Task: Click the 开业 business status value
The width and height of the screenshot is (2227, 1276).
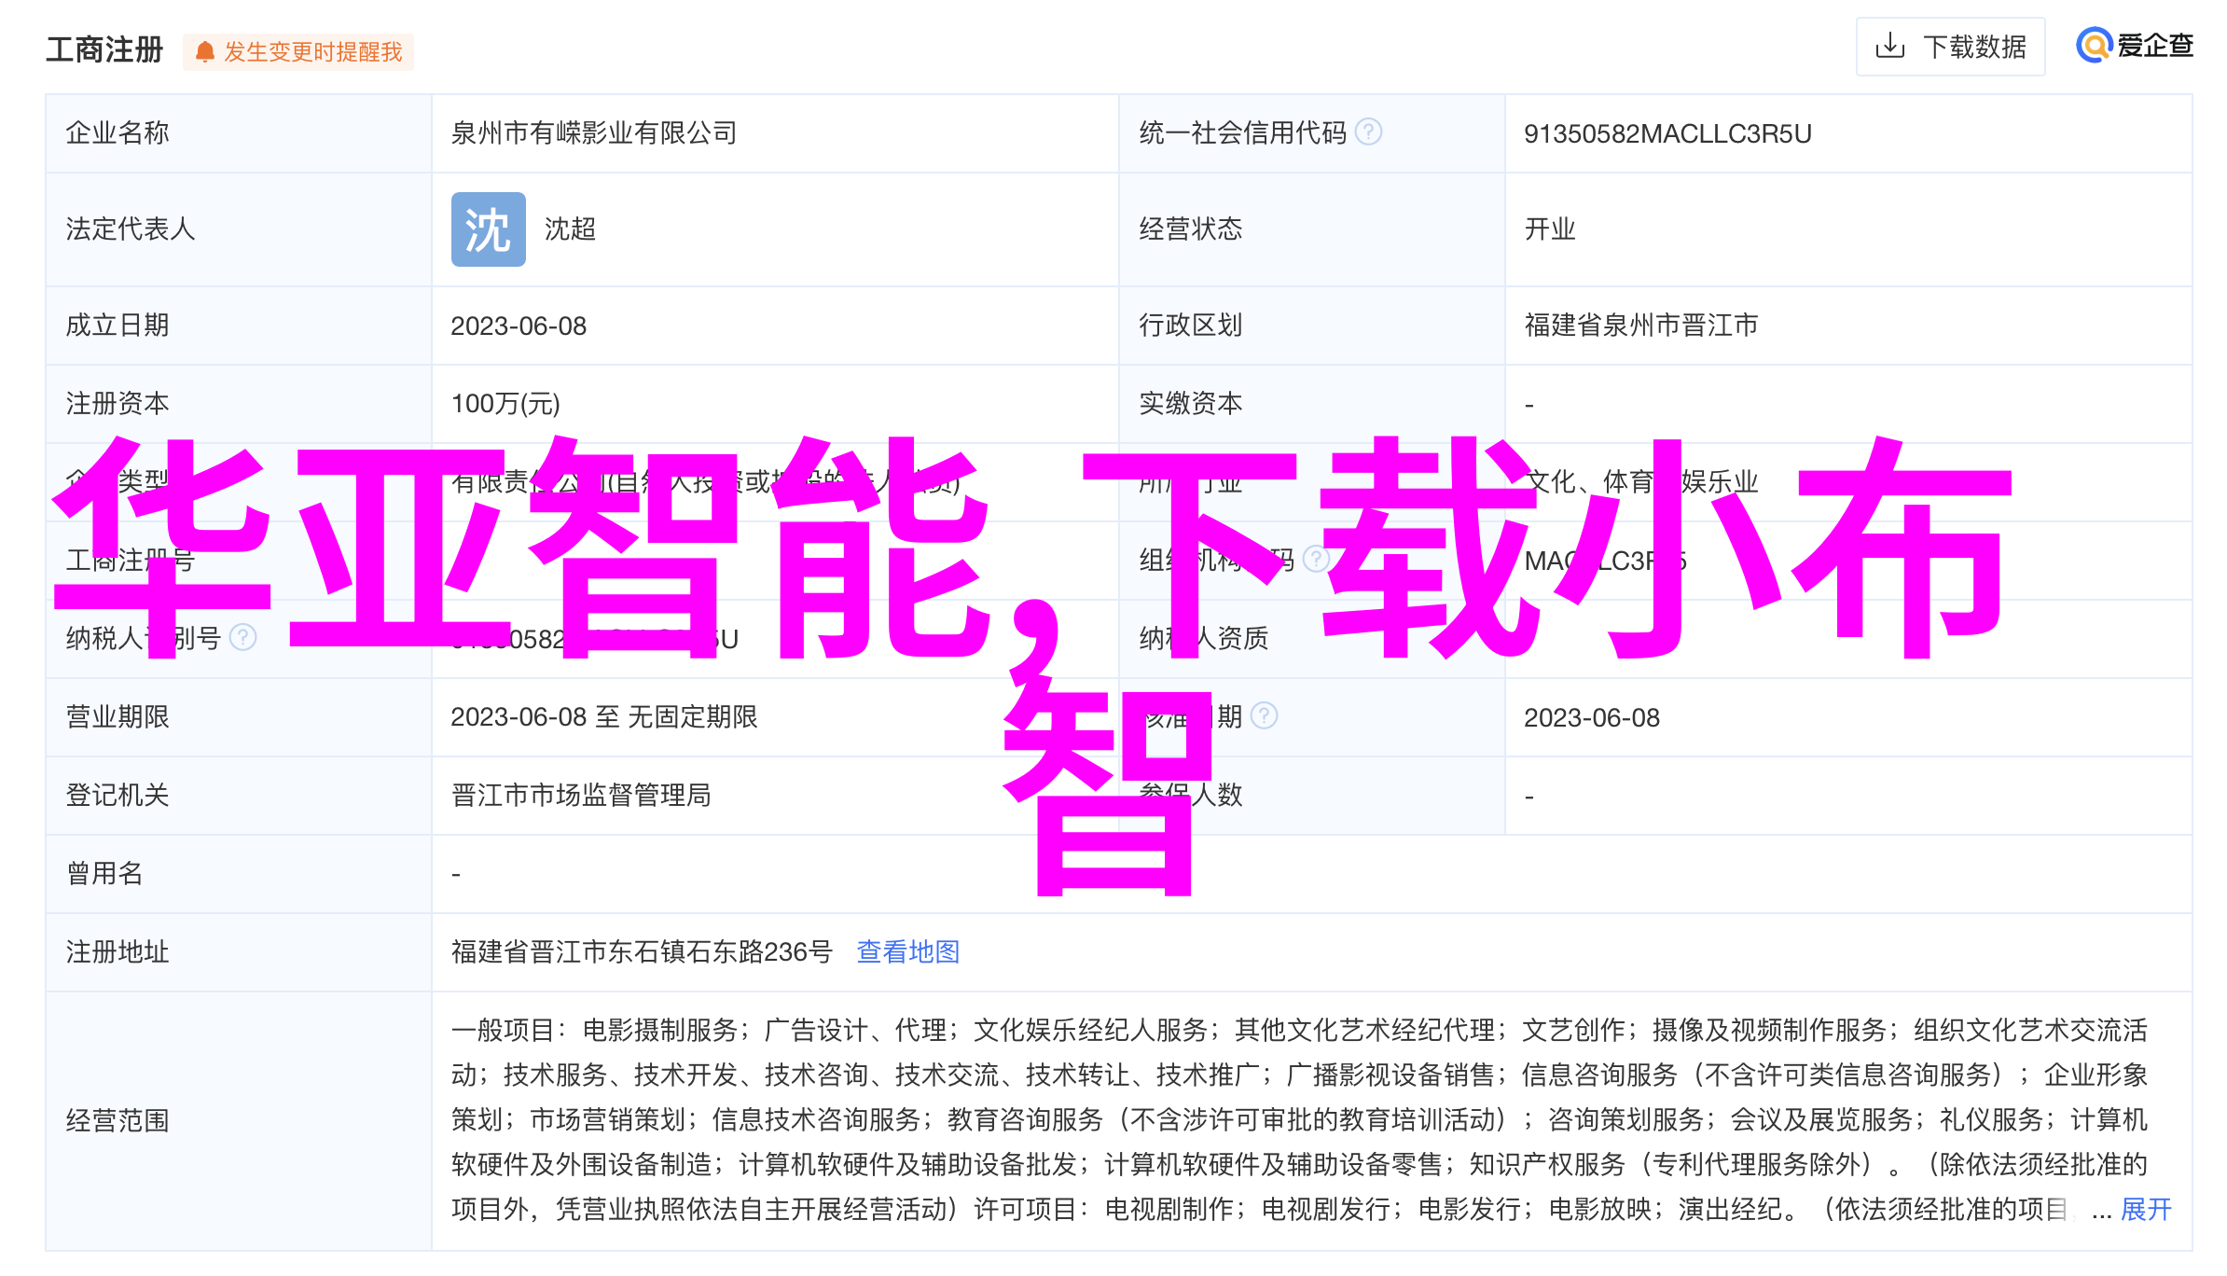Action: coord(1550,229)
